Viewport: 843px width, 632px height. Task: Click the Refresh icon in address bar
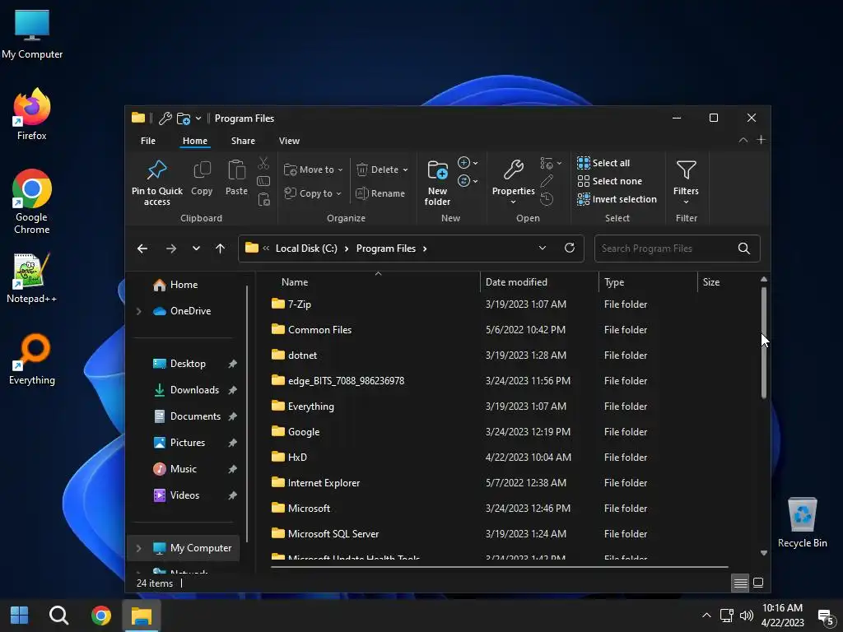coord(570,248)
